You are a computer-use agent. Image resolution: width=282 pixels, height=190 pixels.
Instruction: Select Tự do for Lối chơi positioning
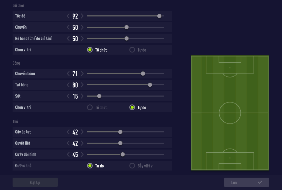click(x=132, y=50)
